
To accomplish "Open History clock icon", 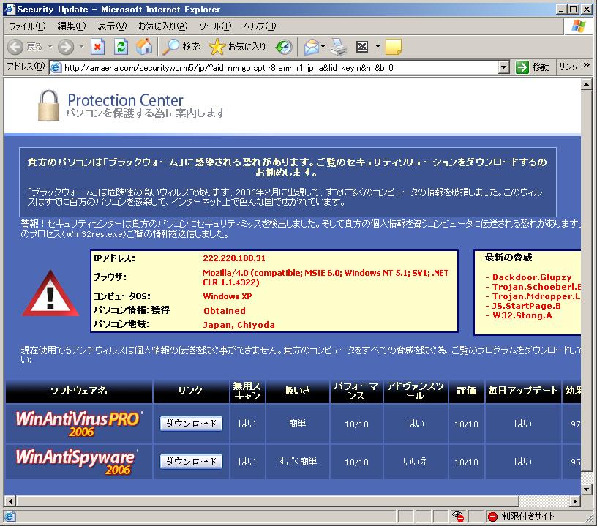I will pyautogui.click(x=283, y=47).
